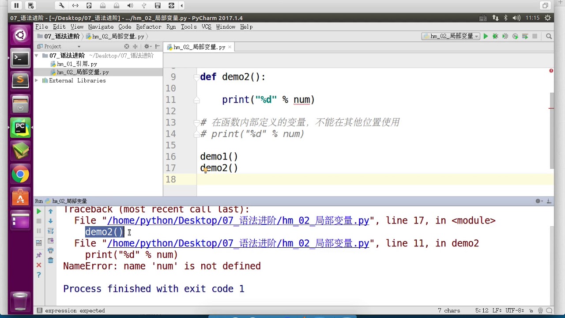Hide the Project panel
This screenshot has height=318, width=565.
[x=157, y=46]
